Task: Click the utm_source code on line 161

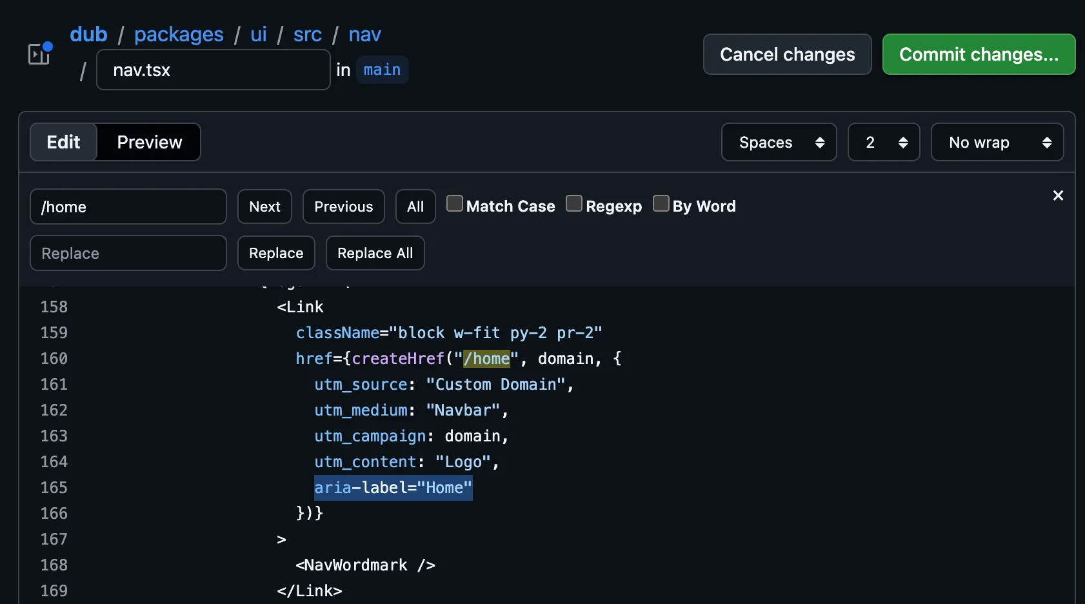Action: (x=361, y=384)
